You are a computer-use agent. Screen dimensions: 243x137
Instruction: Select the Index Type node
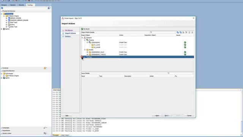click(14, 27)
